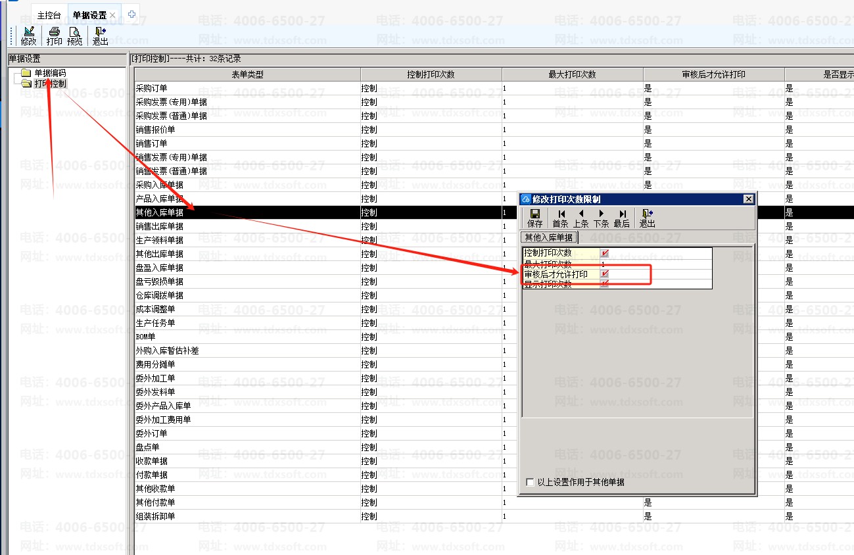The width and height of the screenshot is (854, 555).
Task: Select the 收款单据 row
Action: tap(494, 461)
